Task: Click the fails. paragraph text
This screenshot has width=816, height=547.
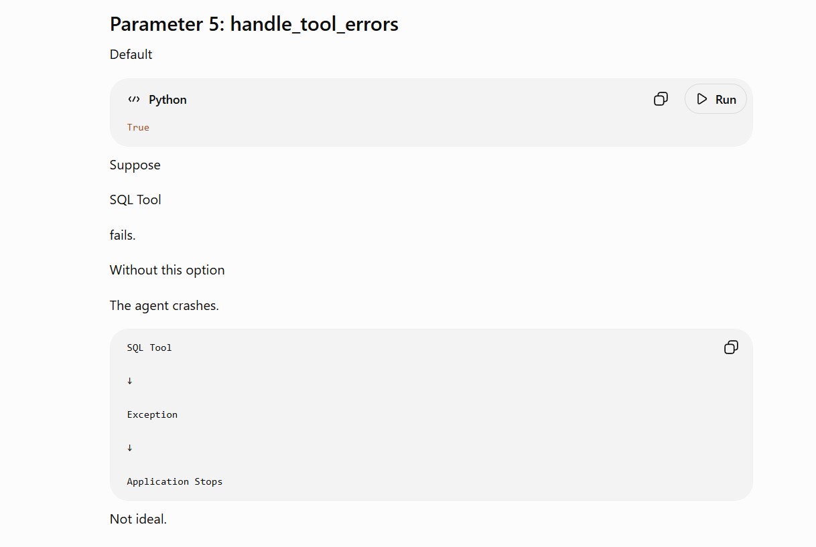Action: (123, 235)
